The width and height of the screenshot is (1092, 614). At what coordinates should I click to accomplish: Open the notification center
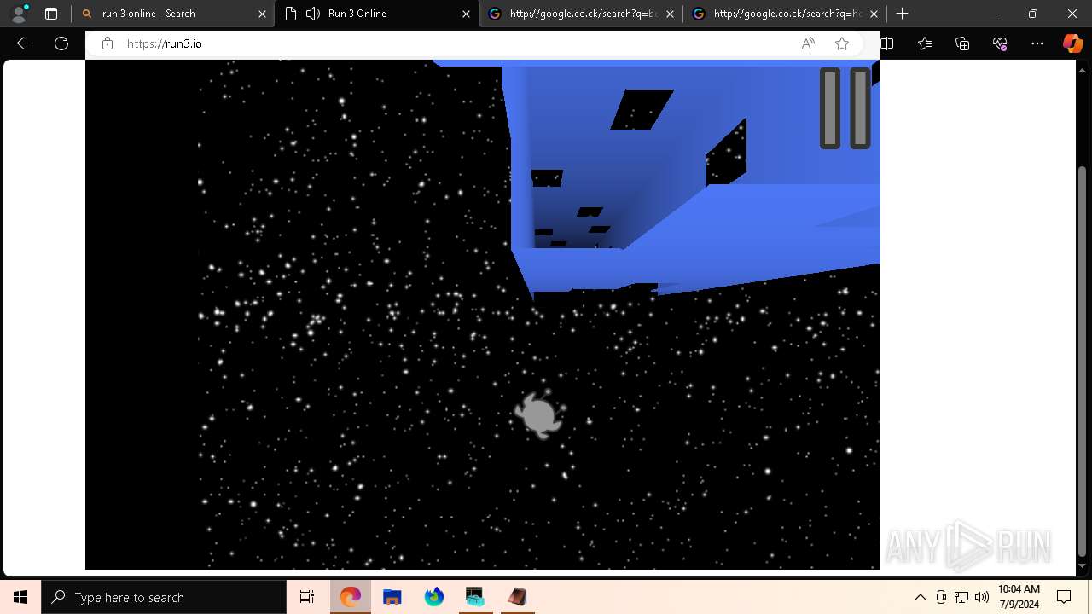click(1064, 597)
